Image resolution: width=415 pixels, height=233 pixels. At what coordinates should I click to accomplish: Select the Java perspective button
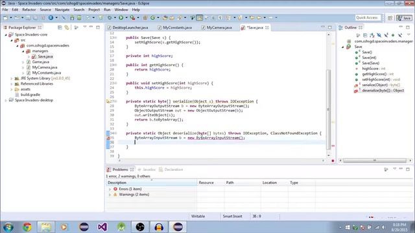[x=404, y=17]
